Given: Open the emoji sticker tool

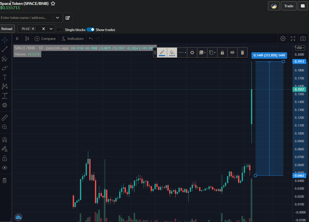Looking at the screenshot, I should (5, 105).
